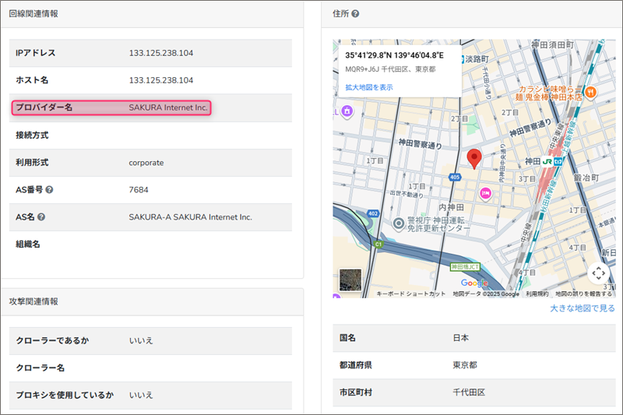Click the help icon beside 住所 heading
The image size is (623, 415).
(x=355, y=14)
